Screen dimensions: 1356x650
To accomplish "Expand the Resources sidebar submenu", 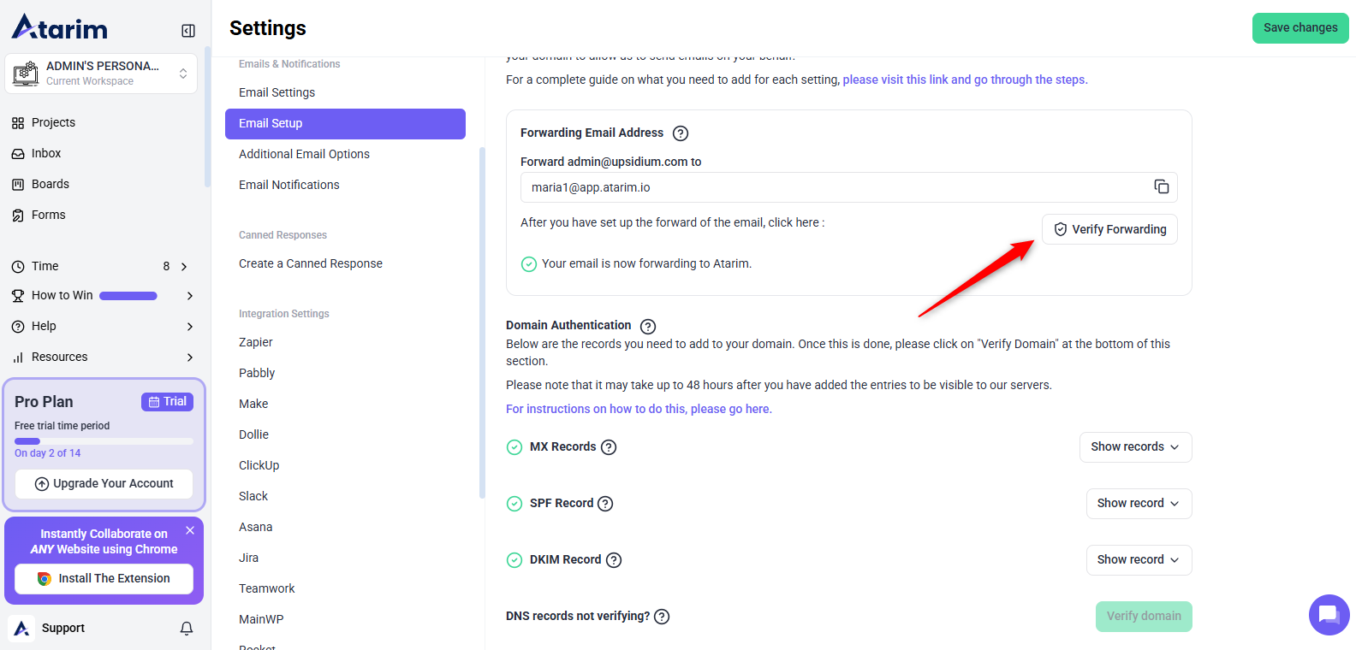I will pos(189,357).
